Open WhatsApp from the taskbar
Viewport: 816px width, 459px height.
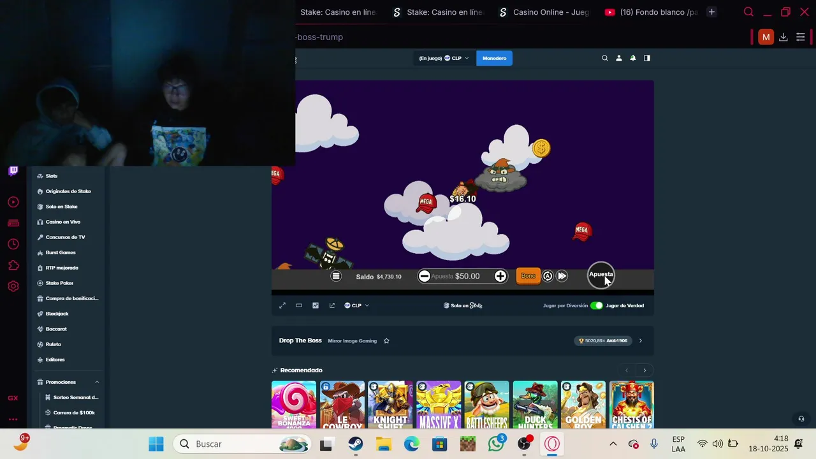tap(496, 444)
